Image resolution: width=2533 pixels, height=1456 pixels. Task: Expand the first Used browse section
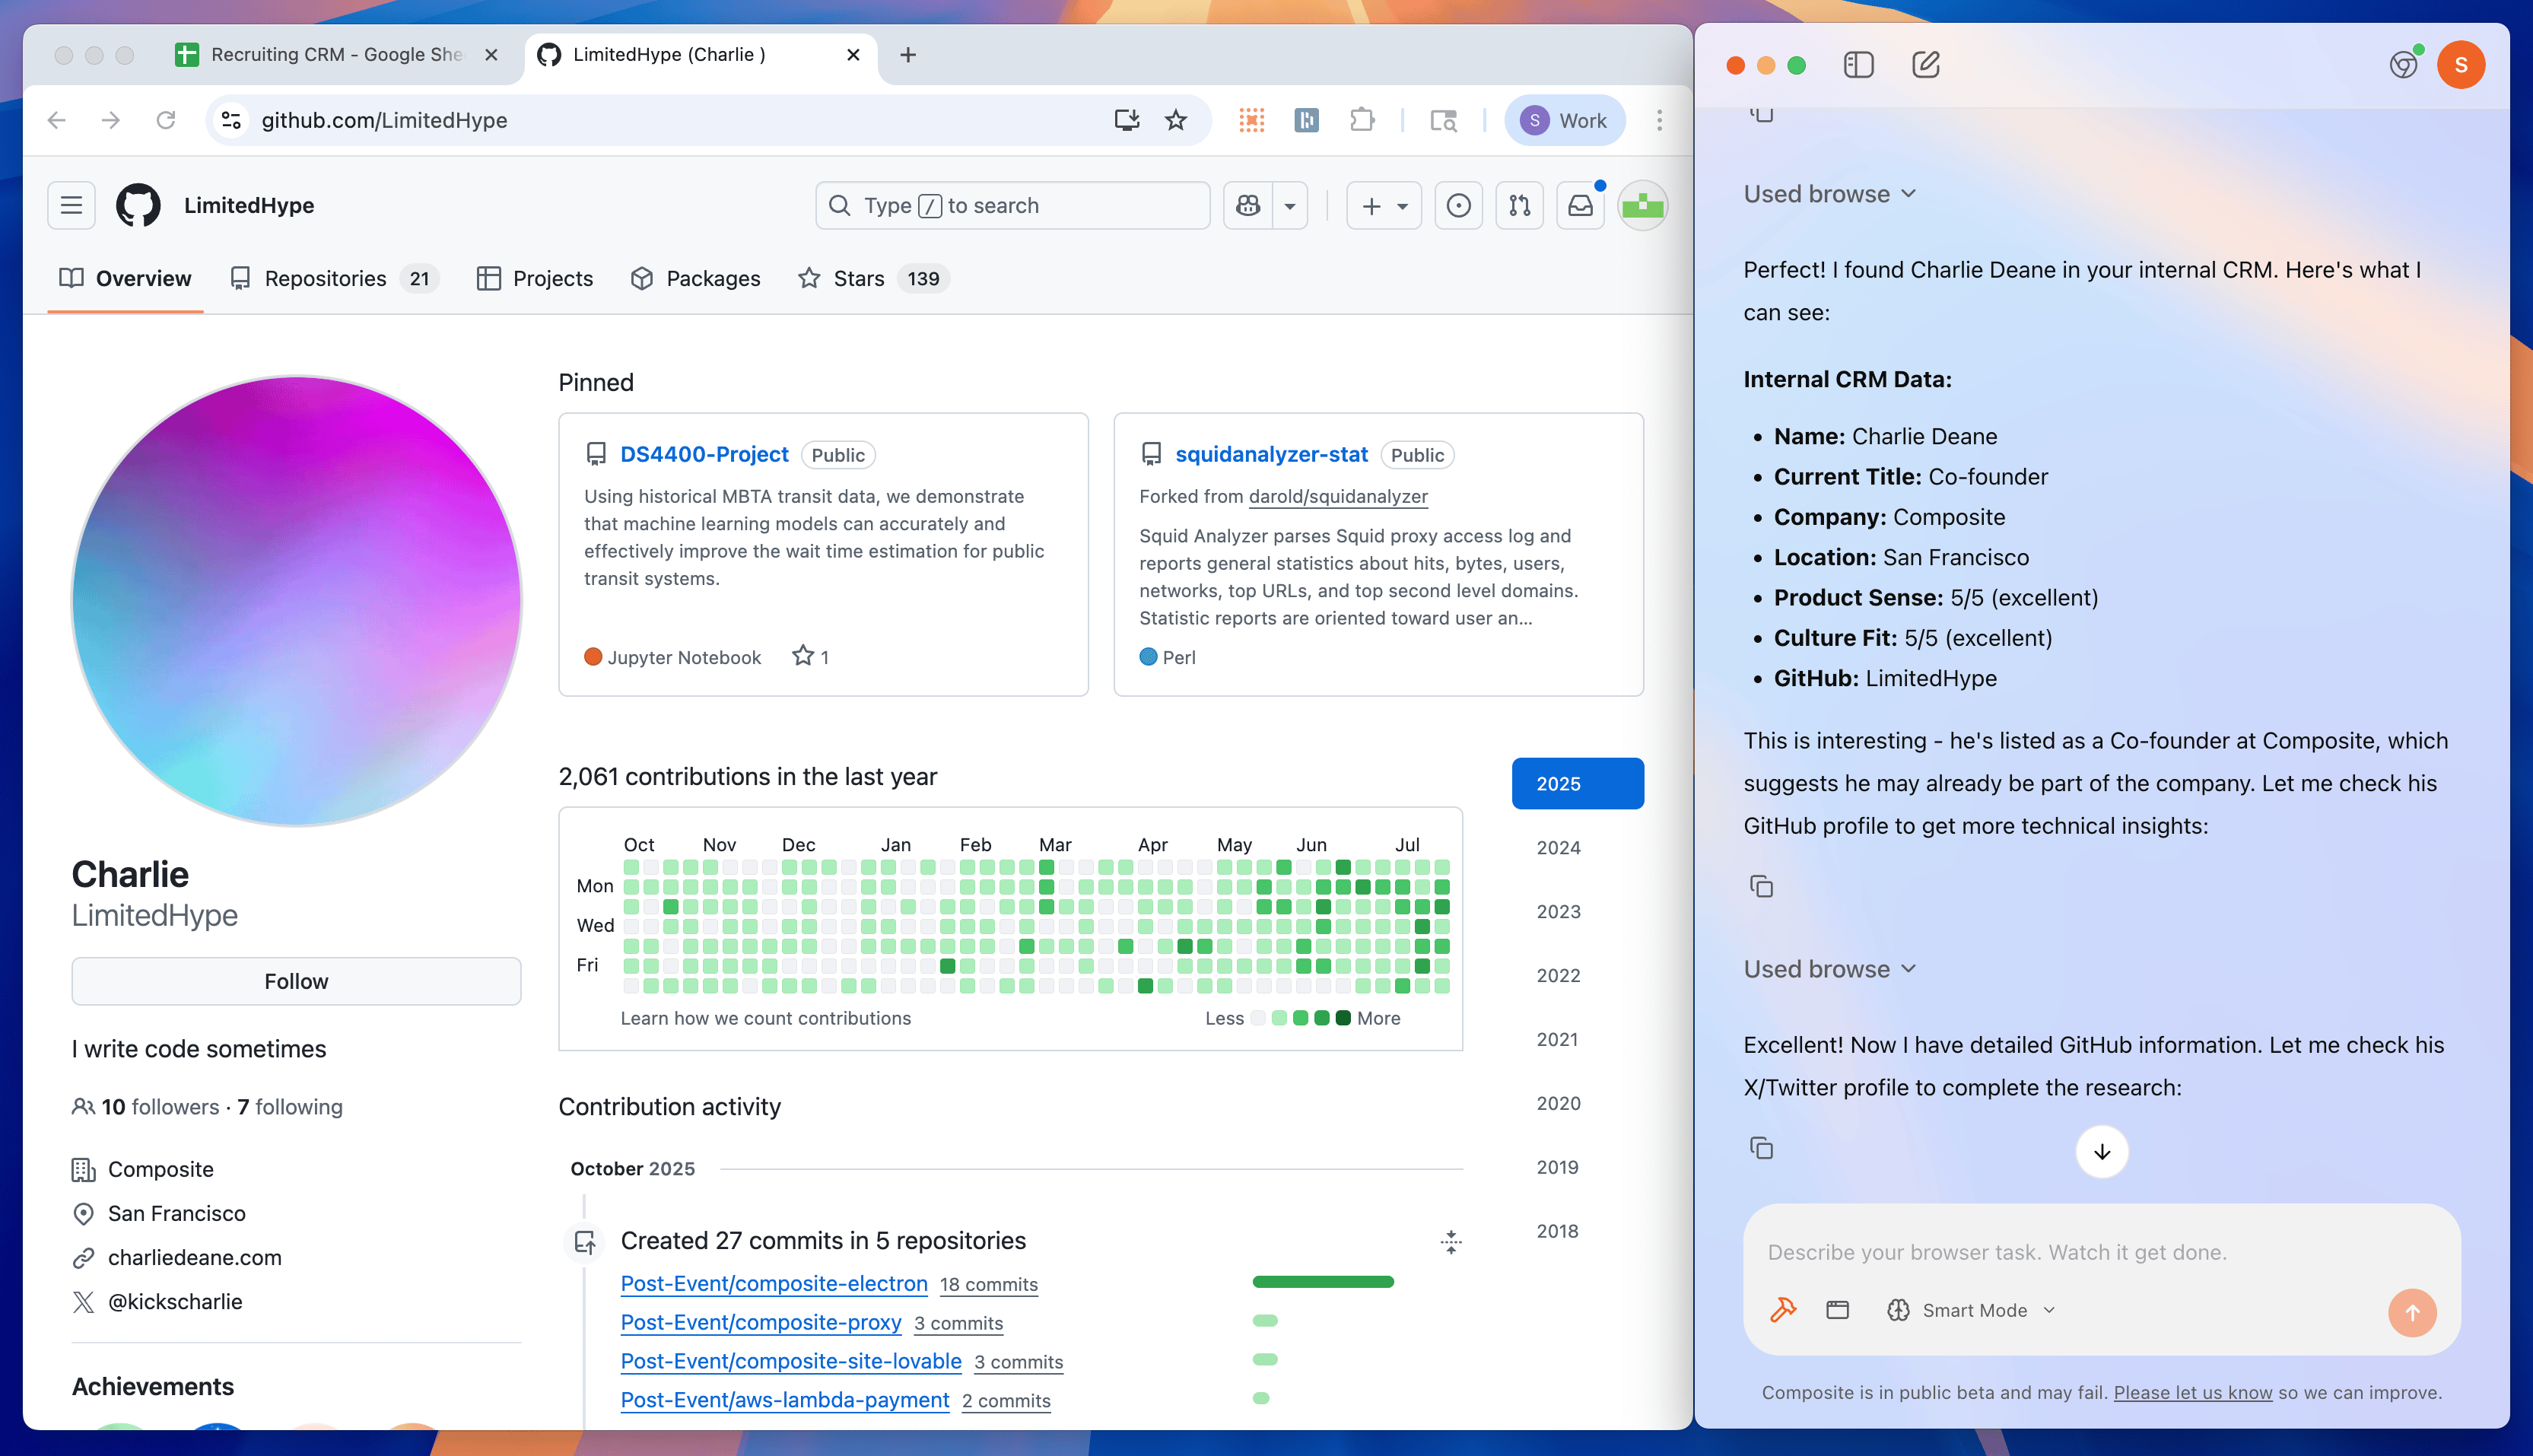tap(1829, 194)
